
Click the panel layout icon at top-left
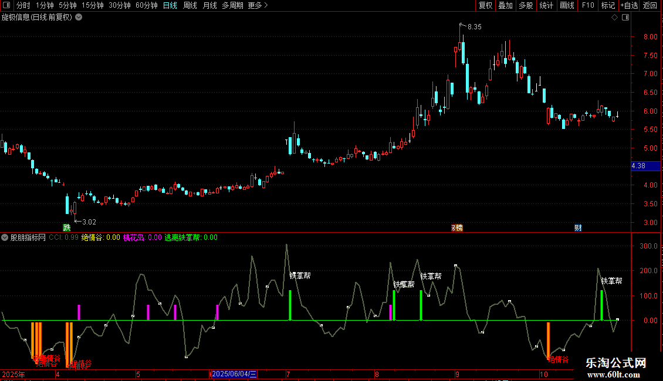(x=6, y=5)
